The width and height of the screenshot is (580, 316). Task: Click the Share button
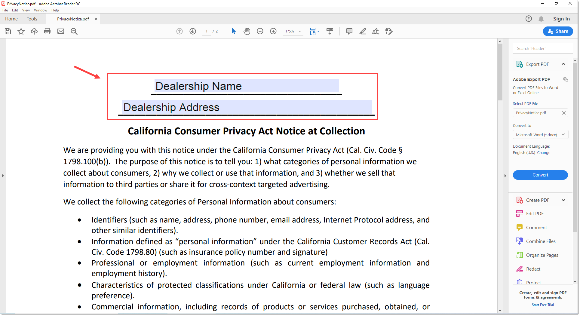point(558,31)
